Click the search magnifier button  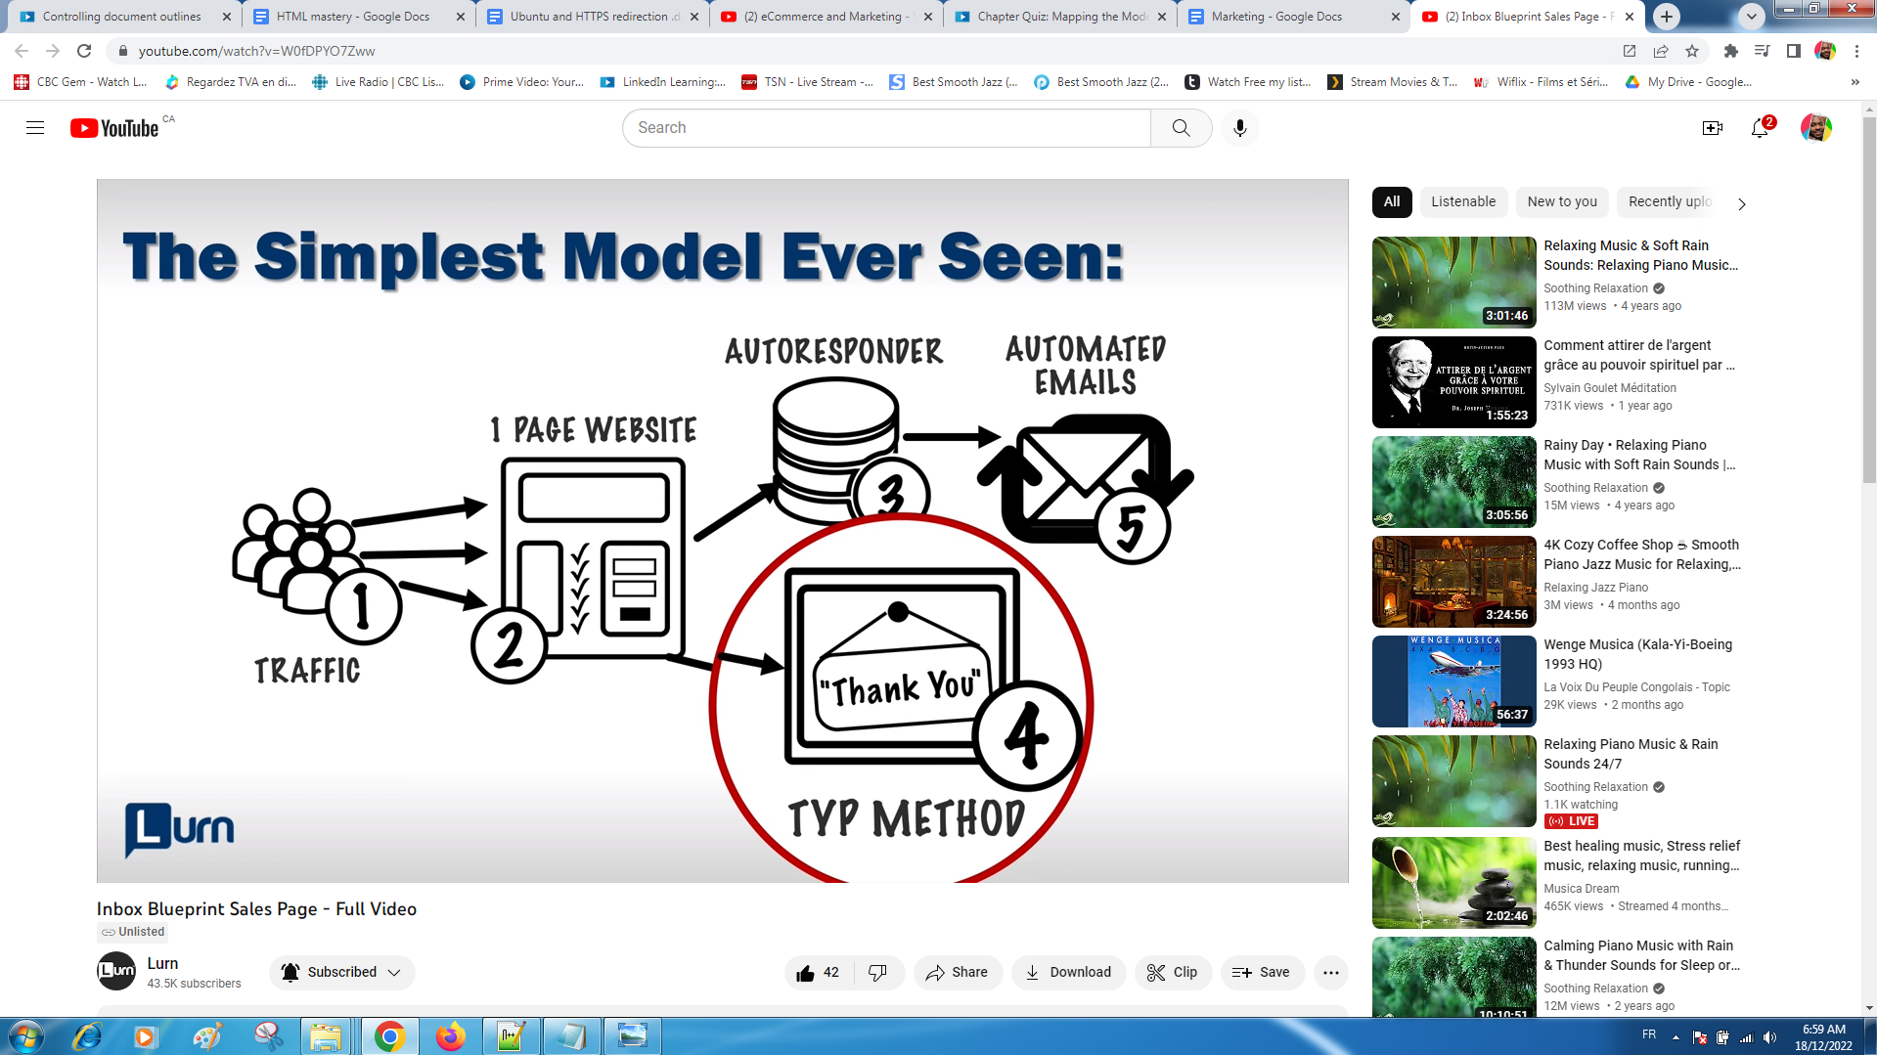pos(1181,128)
